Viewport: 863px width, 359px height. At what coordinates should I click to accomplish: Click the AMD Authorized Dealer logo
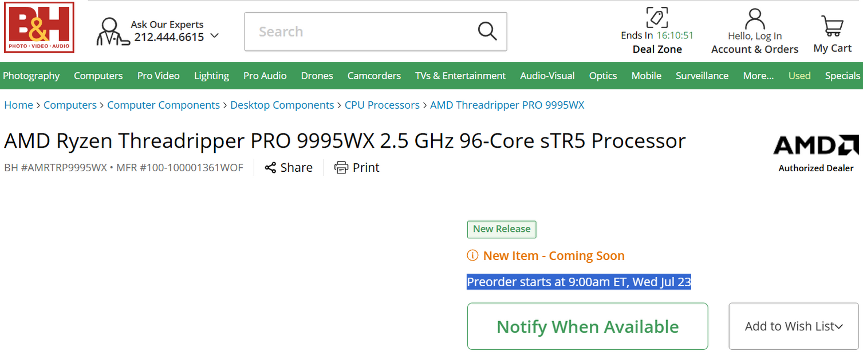(x=816, y=147)
